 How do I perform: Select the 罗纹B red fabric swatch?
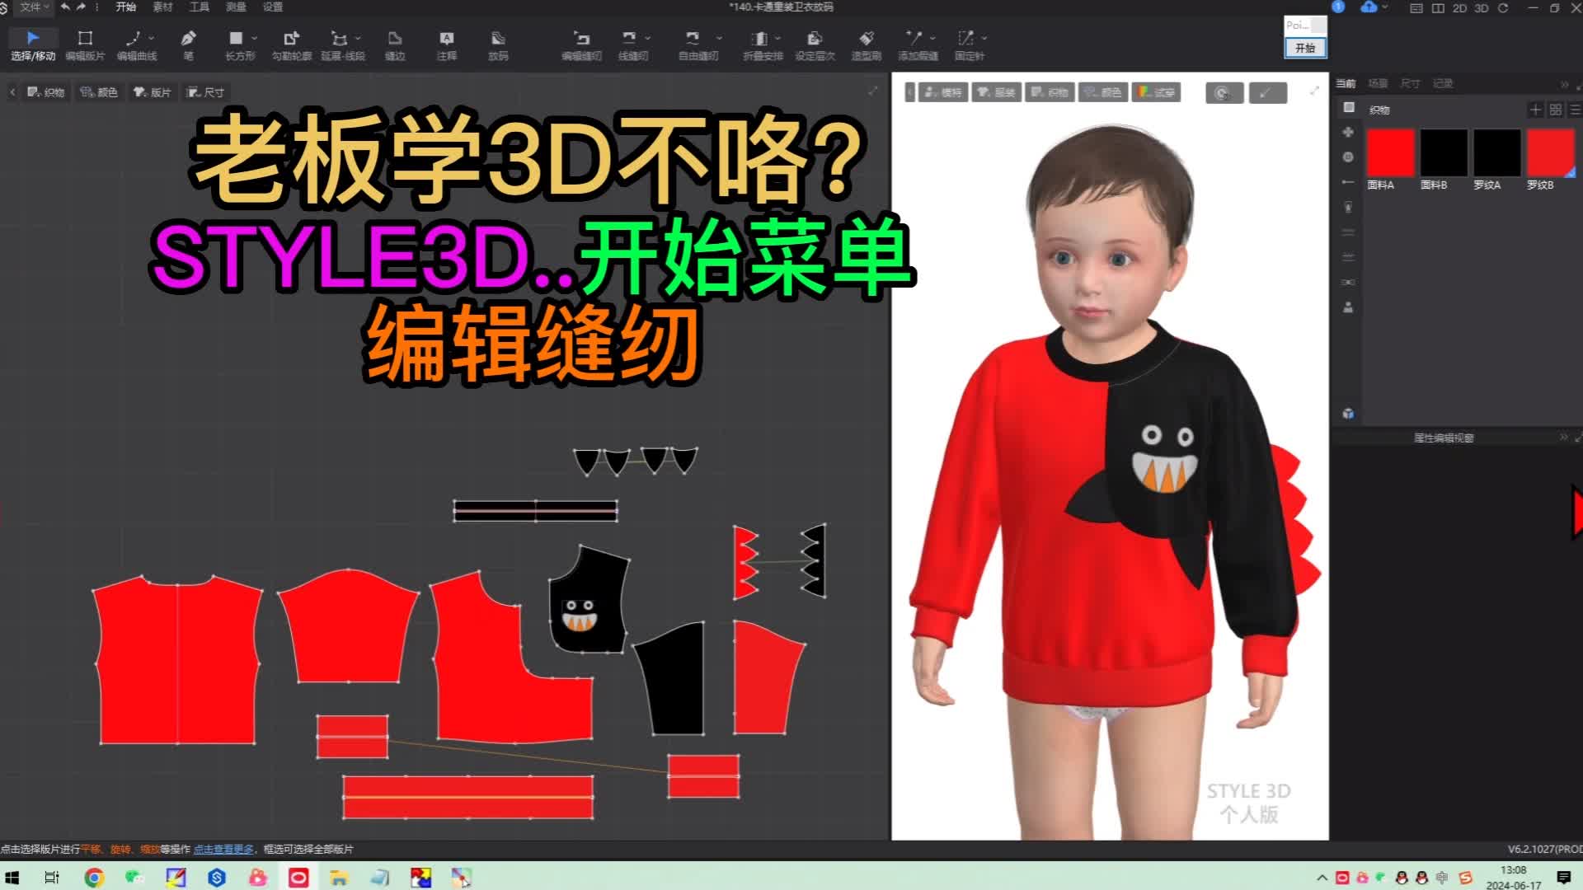pyautogui.click(x=1551, y=152)
